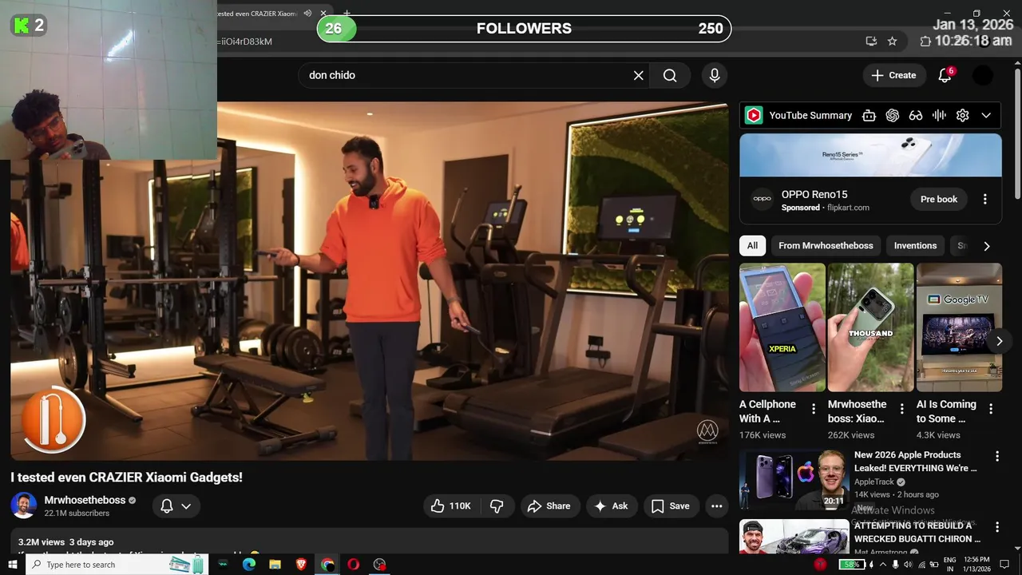Clear the search box with the X icon
The width and height of the screenshot is (1022, 575).
(639, 75)
